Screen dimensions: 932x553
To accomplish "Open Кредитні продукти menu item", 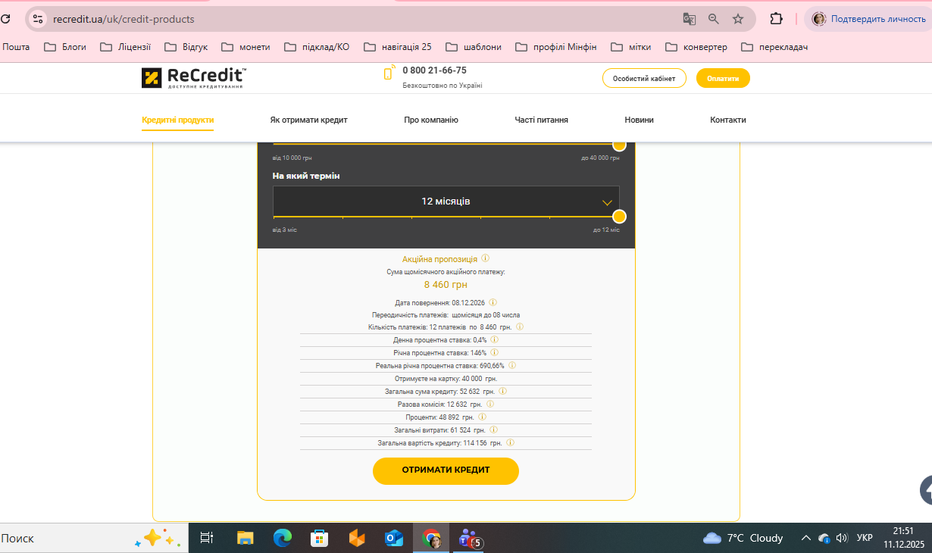I will [178, 120].
